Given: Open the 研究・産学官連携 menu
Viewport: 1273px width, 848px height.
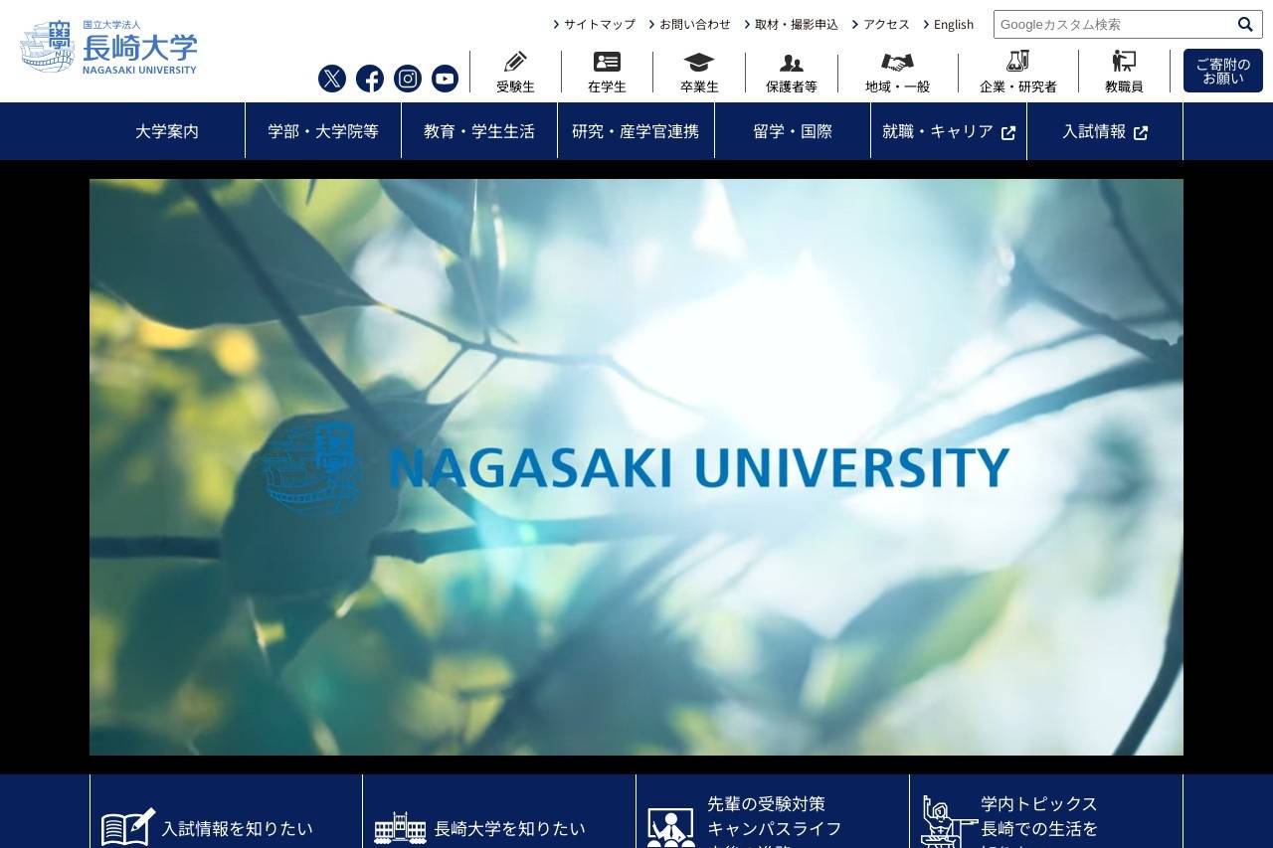Looking at the screenshot, I should [636, 131].
